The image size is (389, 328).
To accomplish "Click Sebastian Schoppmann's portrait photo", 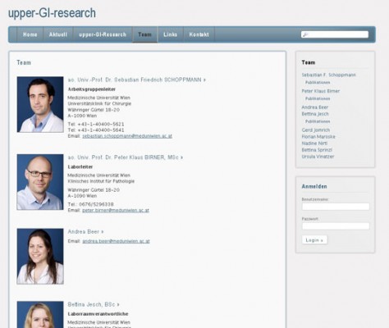I will pyautogui.click(x=40, y=104).
